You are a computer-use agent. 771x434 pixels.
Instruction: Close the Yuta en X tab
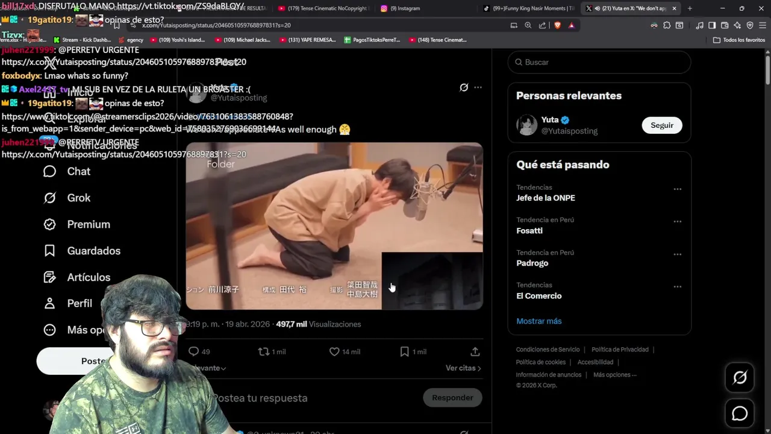[674, 8]
